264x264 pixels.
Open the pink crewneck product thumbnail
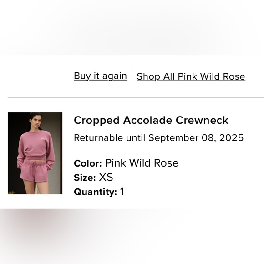[x=35, y=153]
